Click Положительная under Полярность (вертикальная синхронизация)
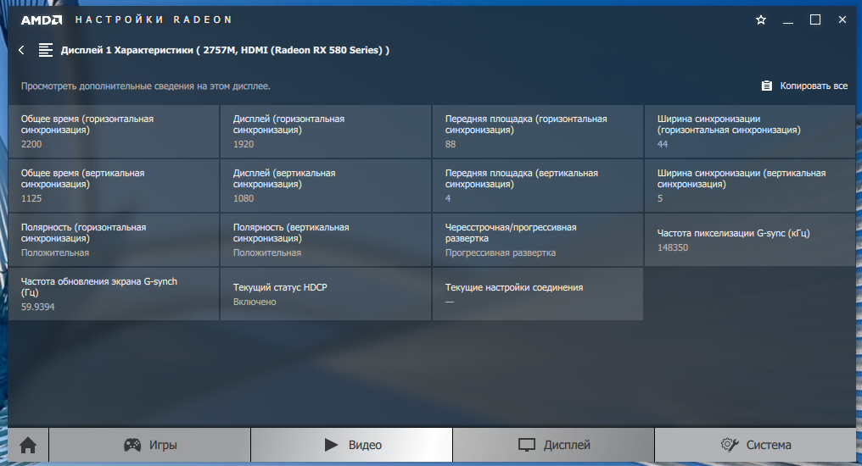 267,253
